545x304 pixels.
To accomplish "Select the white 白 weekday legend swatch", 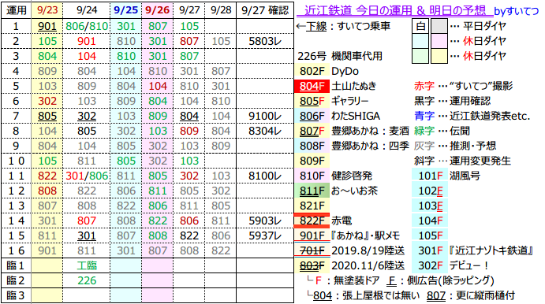I will point(420,26).
